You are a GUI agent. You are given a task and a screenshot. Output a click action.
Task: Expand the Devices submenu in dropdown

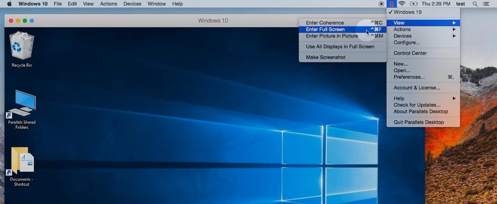tap(423, 36)
